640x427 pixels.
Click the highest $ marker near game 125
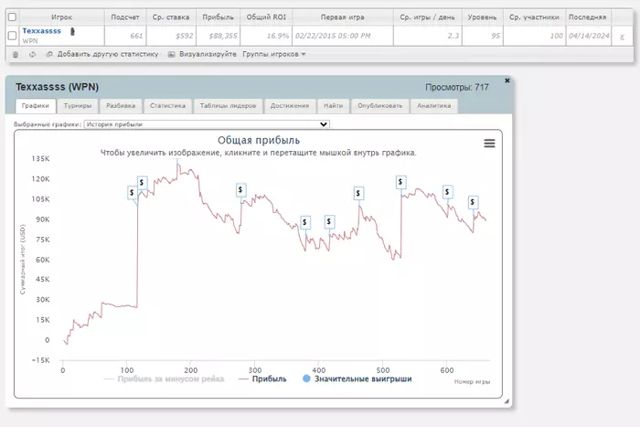pos(142,182)
